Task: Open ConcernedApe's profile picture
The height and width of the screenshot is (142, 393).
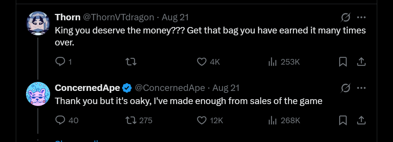Action: 38,94
